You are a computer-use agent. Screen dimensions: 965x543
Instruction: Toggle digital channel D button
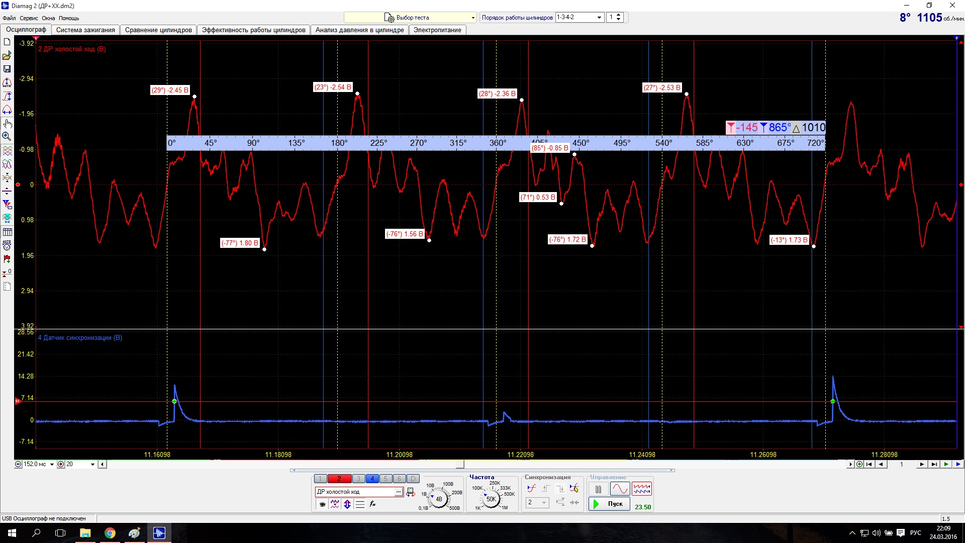413,479
